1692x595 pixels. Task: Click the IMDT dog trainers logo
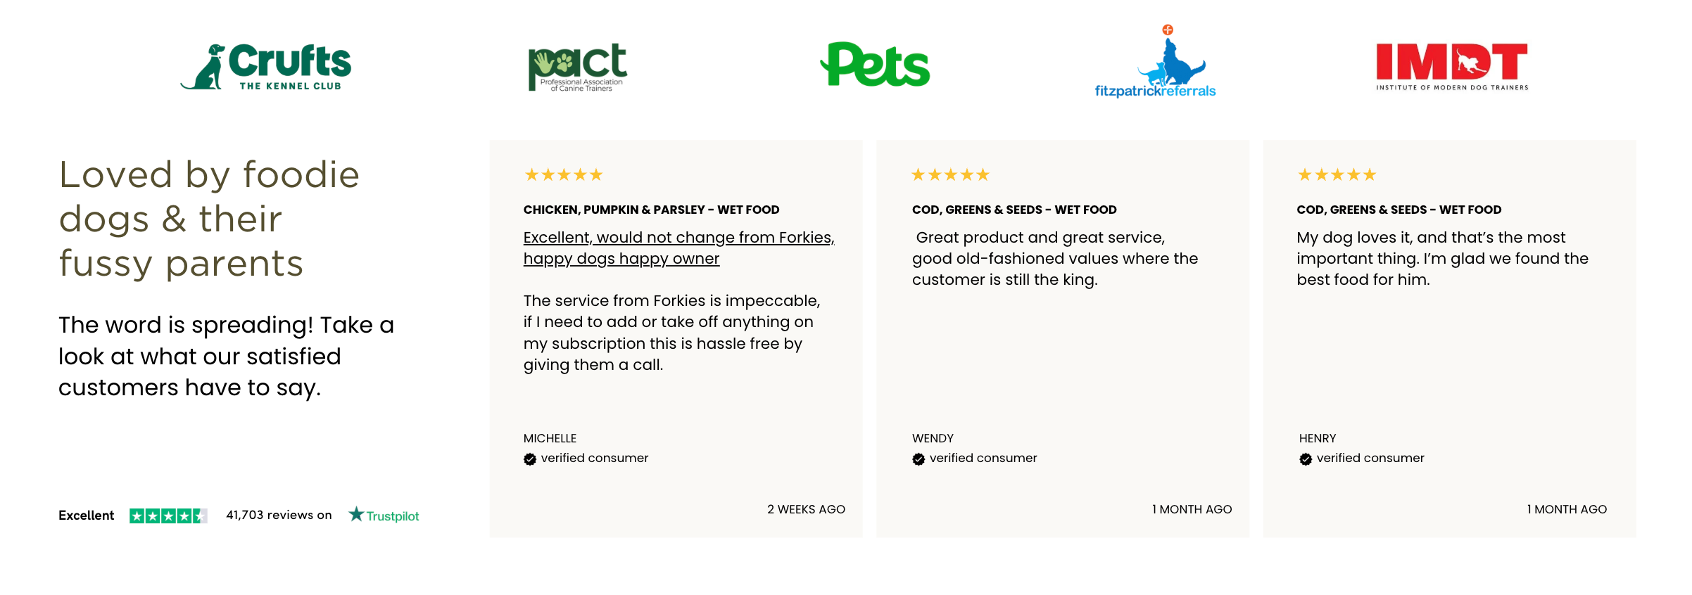(1452, 66)
